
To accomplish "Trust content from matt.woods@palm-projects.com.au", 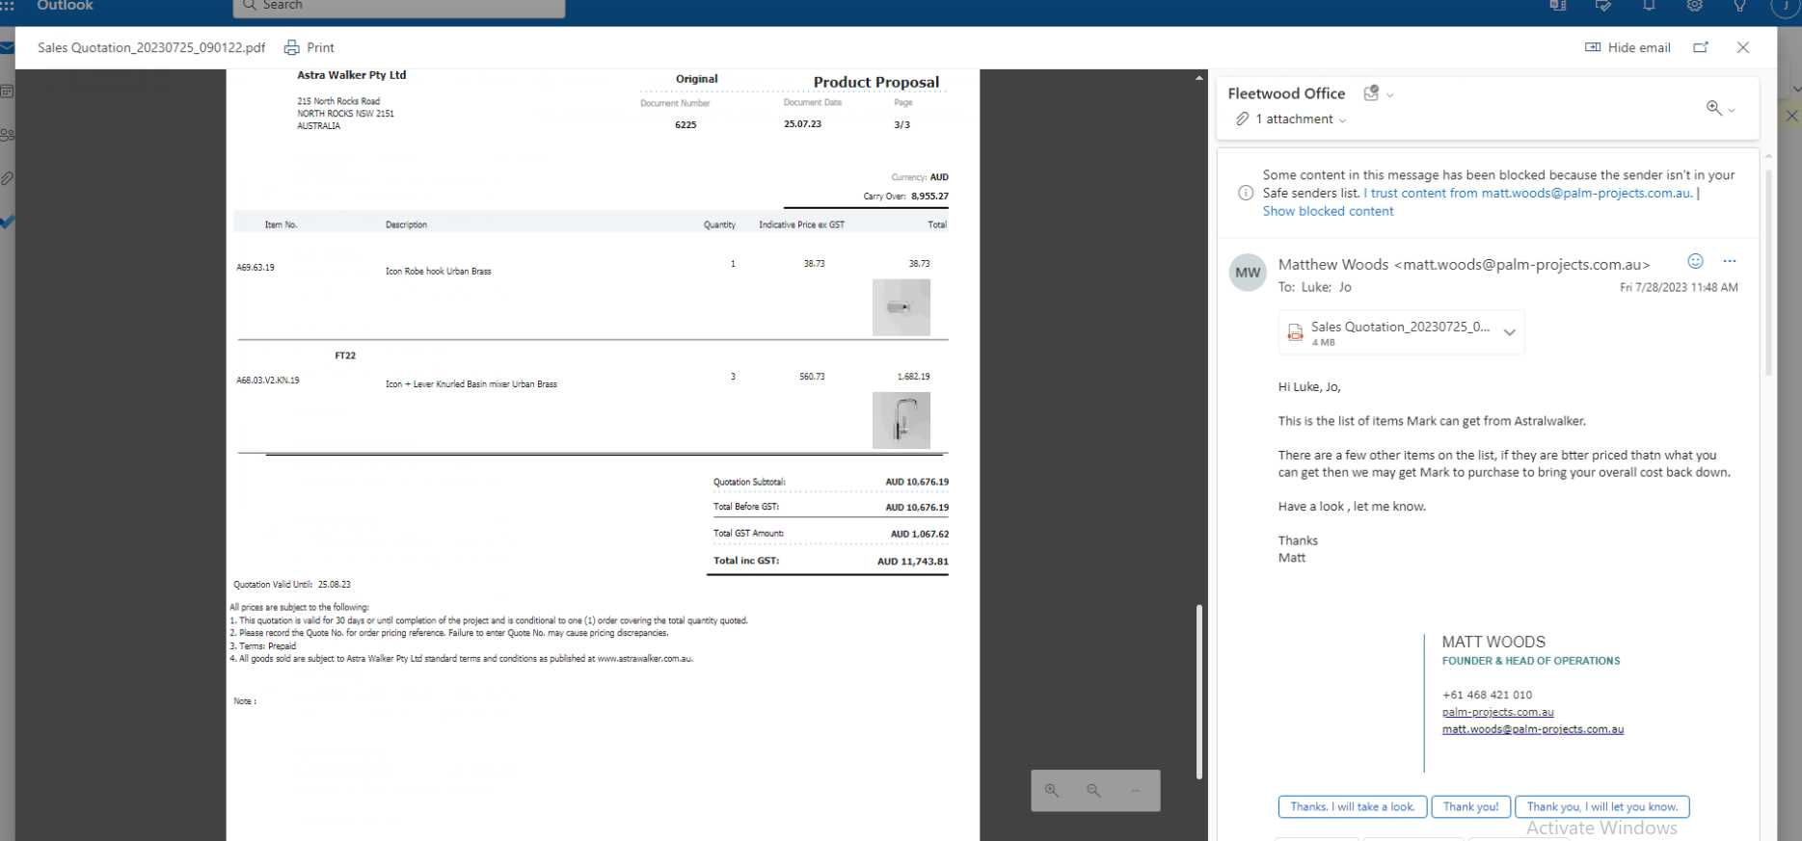I will [x=1527, y=193].
